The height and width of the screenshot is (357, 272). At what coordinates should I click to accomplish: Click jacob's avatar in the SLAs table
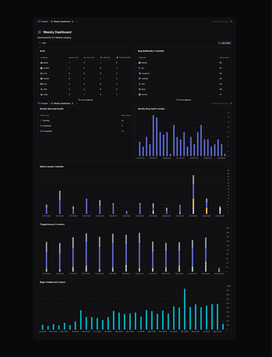(x=42, y=63)
